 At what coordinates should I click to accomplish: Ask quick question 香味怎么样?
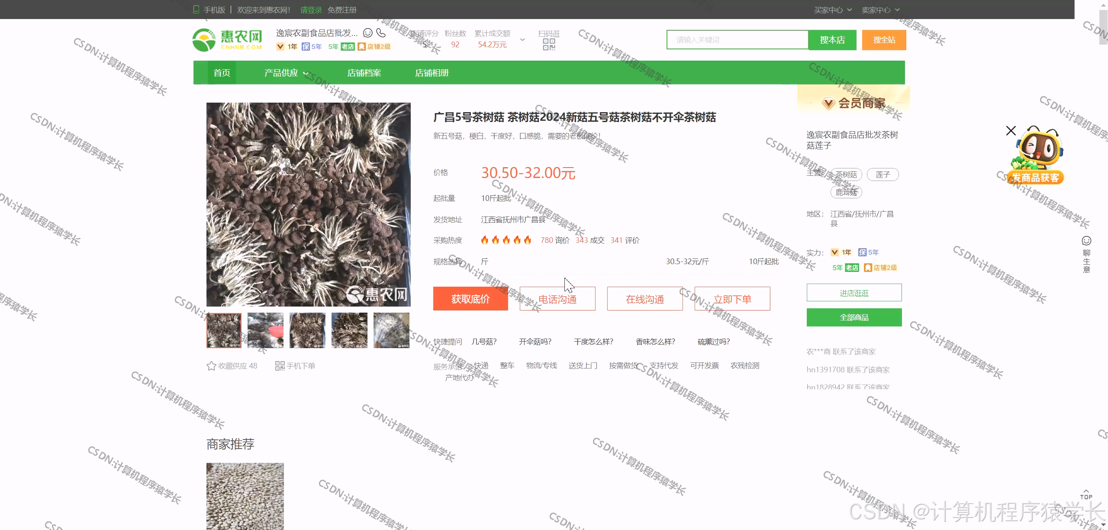pos(655,342)
